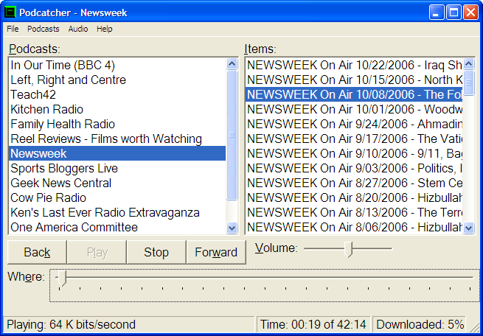Choose the Reel Reviews podcast entry
This screenshot has width=483, height=336.
[105, 139]
